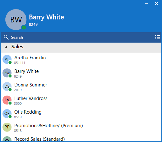
Task: Select Otis Redding extension 8519
Action: pyautogui.click(x=18, y=117)
